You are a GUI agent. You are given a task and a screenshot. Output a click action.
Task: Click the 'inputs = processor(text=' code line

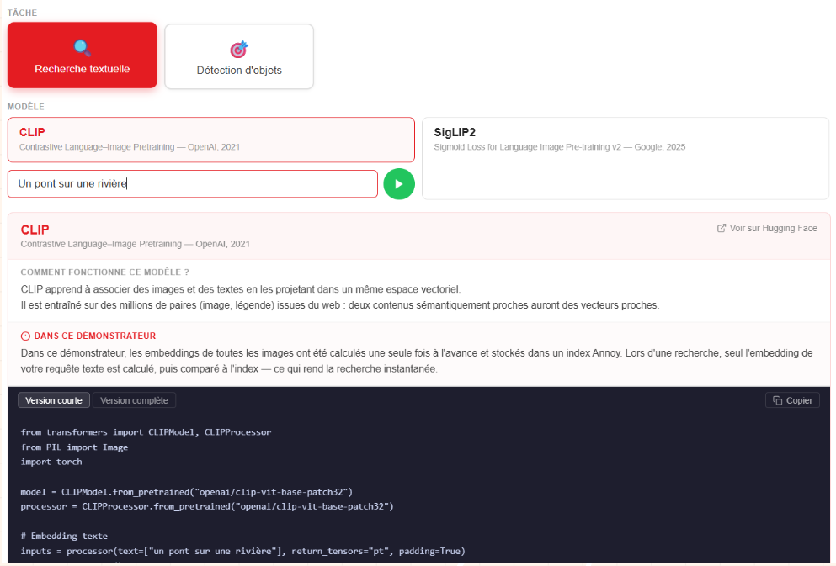(x=242, y=551)
